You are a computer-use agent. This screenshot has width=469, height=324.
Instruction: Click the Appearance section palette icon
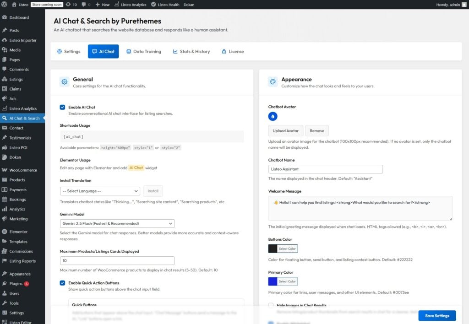[x=273, y=82]
